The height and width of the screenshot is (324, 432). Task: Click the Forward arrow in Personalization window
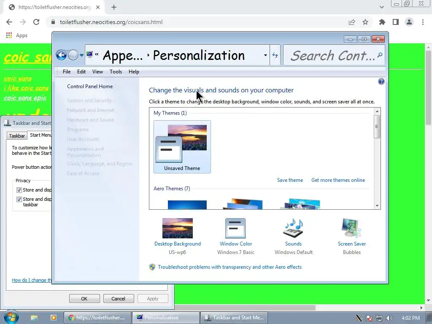73,55
